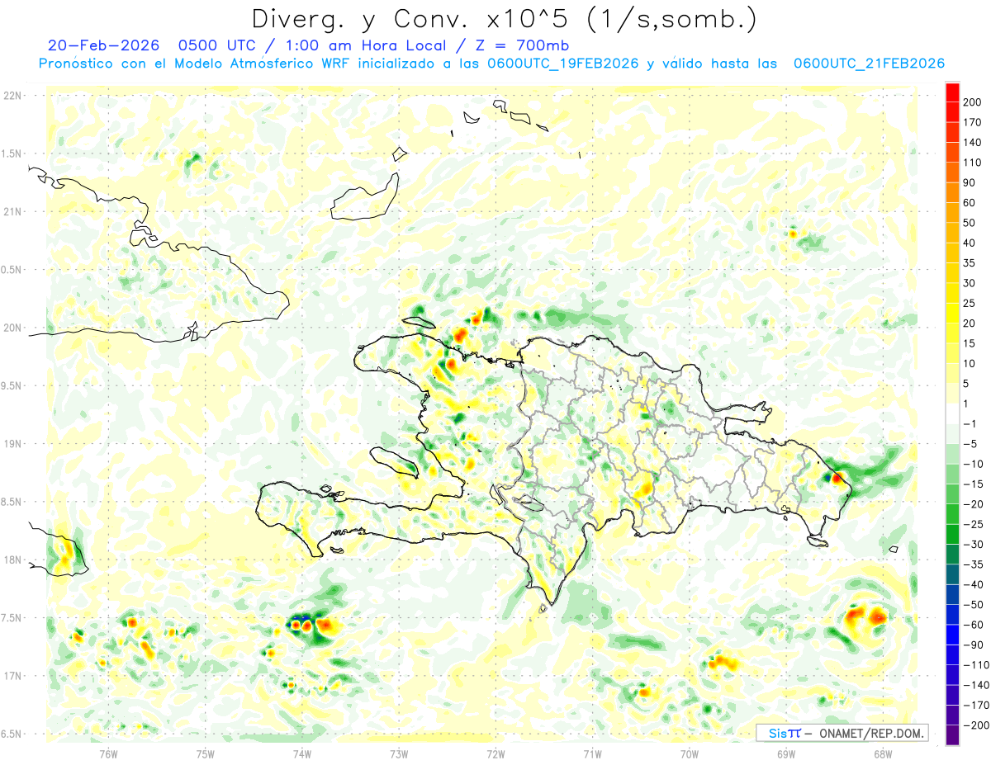Click the colorbar value '-25'
991x765 pixels.
tap(974, 524)
